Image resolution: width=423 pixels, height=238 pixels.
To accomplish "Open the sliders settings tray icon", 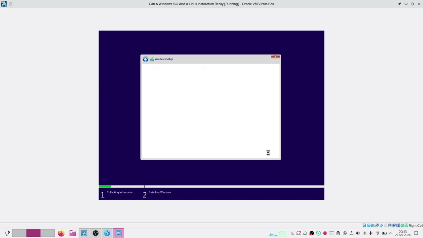I will (351, 233).
